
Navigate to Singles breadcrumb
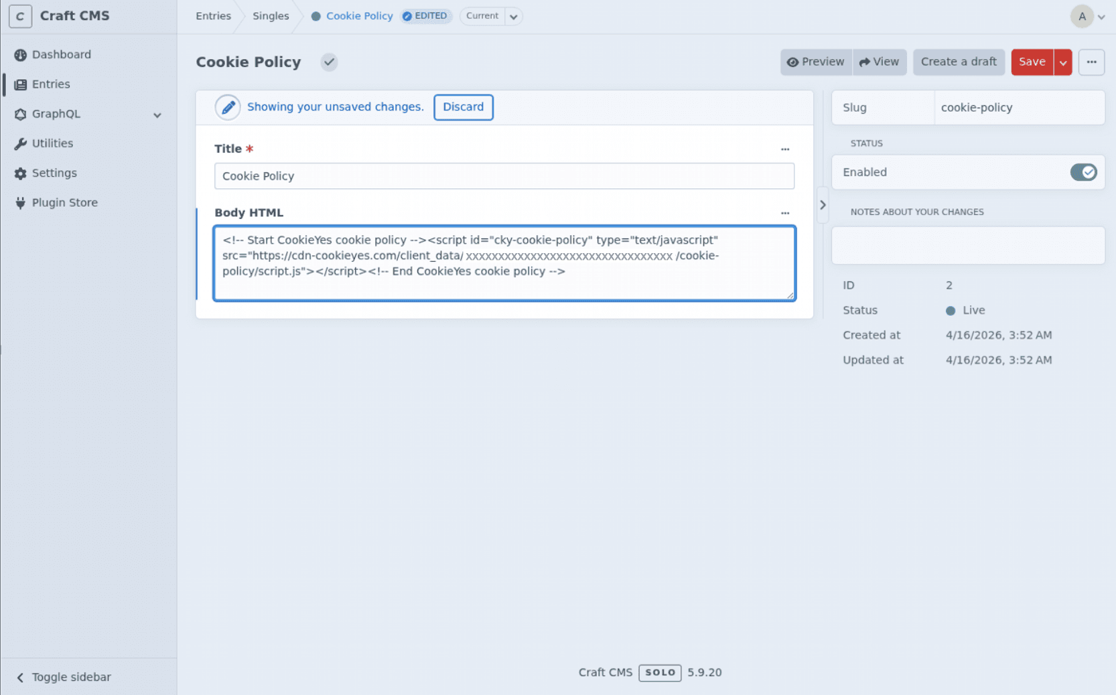(x=271, y=16)
